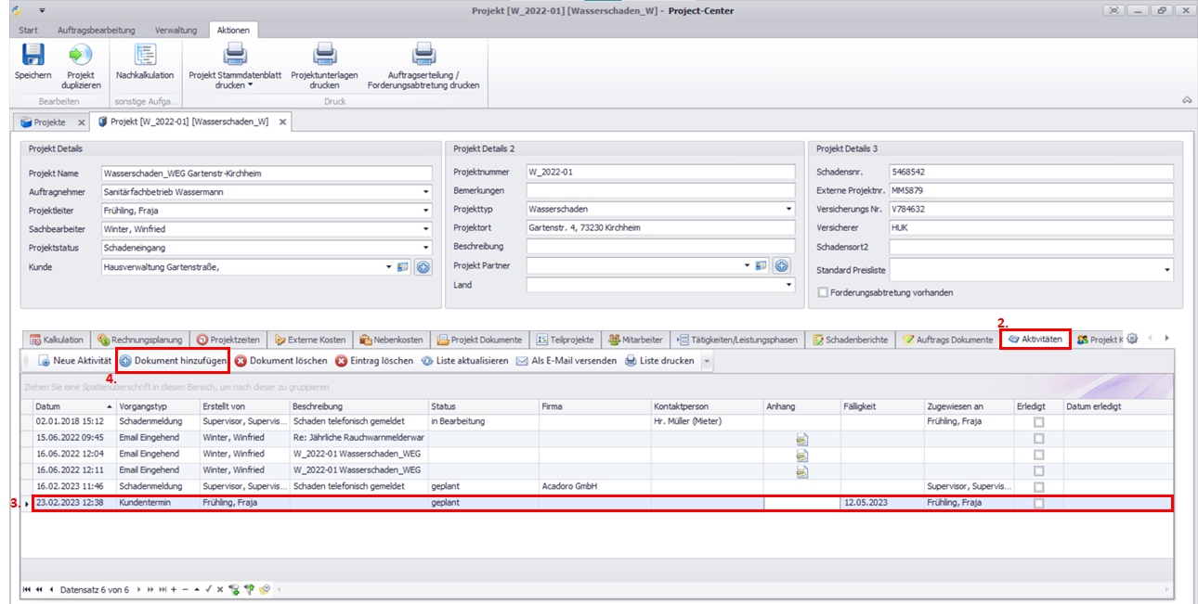
Task: Click Dokument löschen in the toolbar
Action: 280,361
